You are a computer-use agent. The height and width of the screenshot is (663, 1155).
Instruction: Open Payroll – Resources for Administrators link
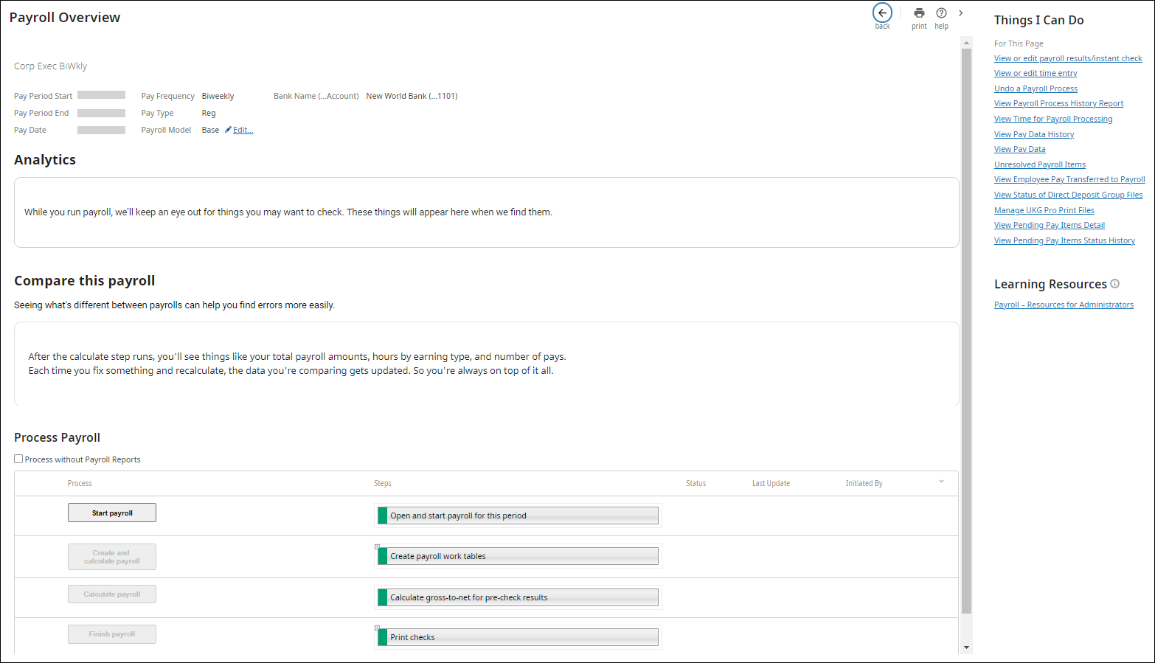point(1064,305)
